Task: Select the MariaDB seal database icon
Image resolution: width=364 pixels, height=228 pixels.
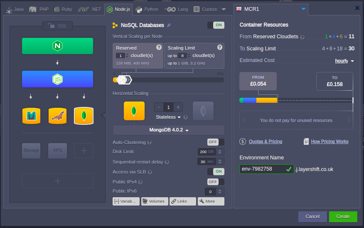Action: coord(58,116)
